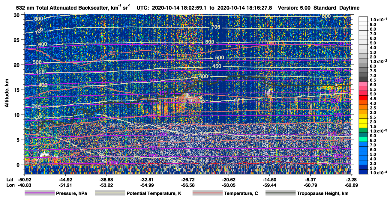Click longitude value '-51.21'

[x=65, y=185]
